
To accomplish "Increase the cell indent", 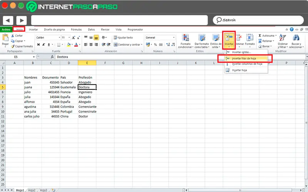I will [x=109, y=45].
